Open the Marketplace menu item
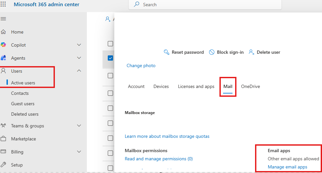The height and width of the screenshot is (173, 322). (24, 139)
